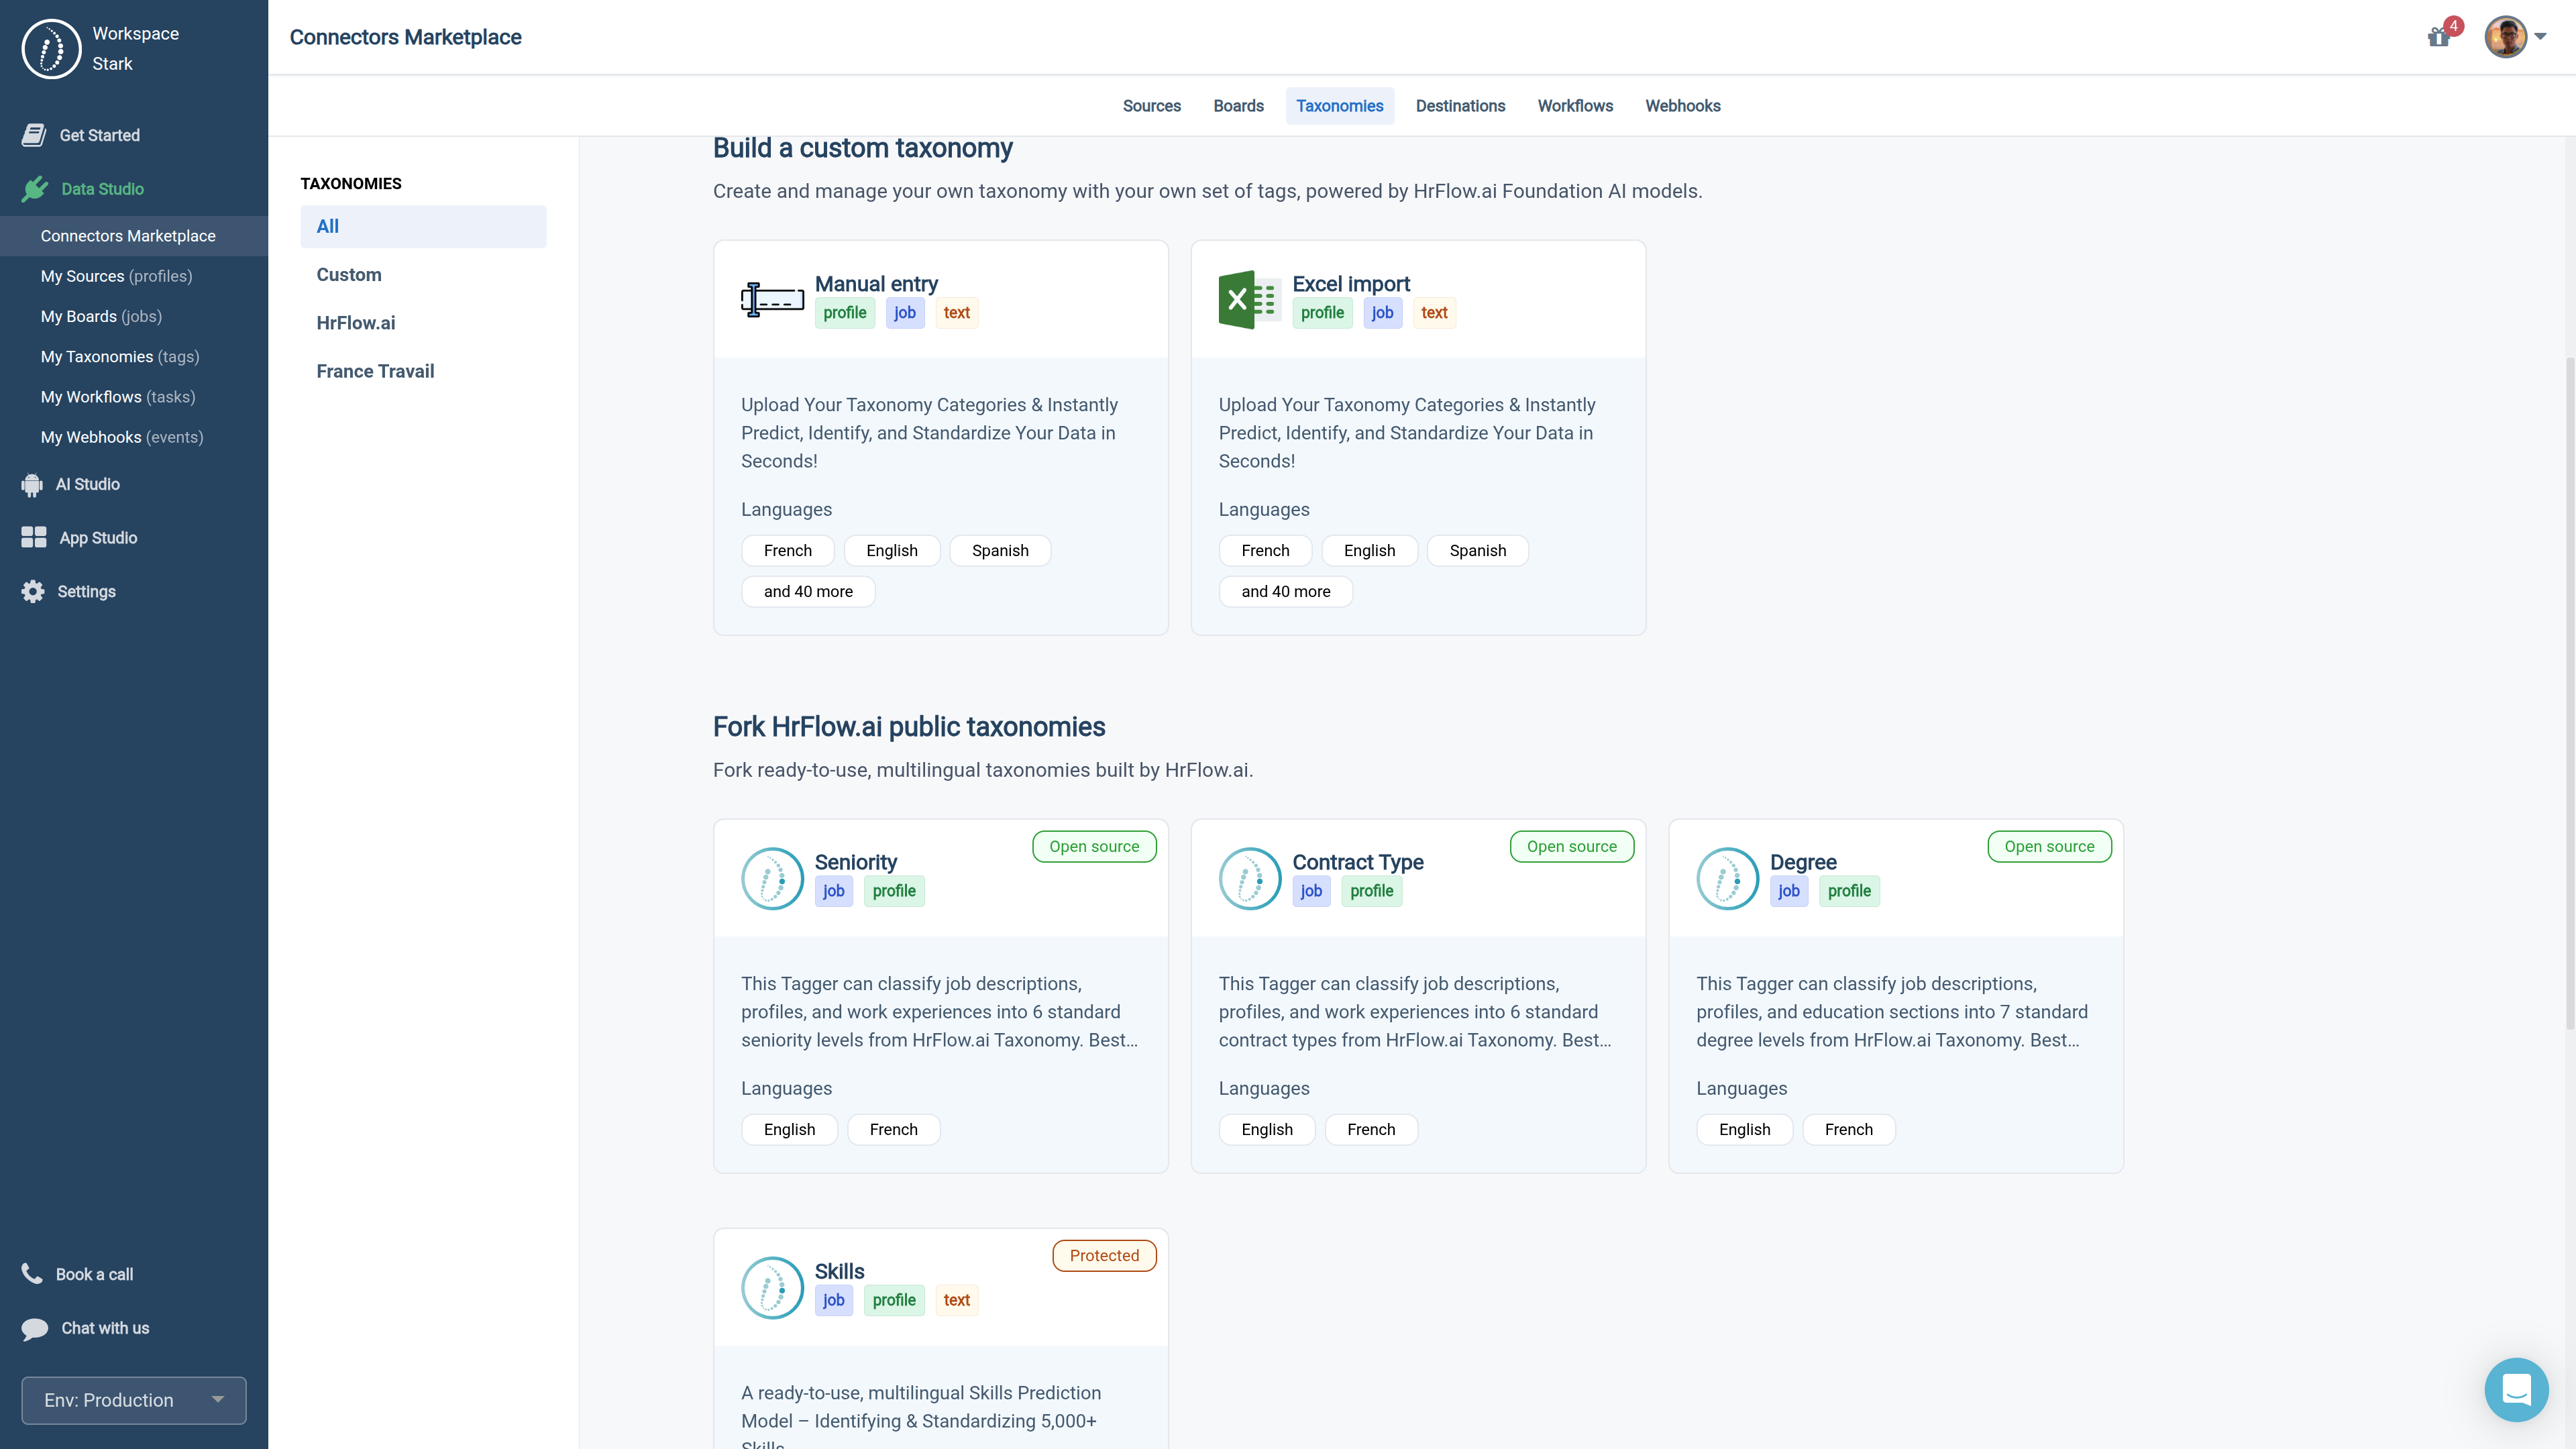Open the Env: Production dropdown
This screenshot has height=1449, width=2576.
point(134,1400)
